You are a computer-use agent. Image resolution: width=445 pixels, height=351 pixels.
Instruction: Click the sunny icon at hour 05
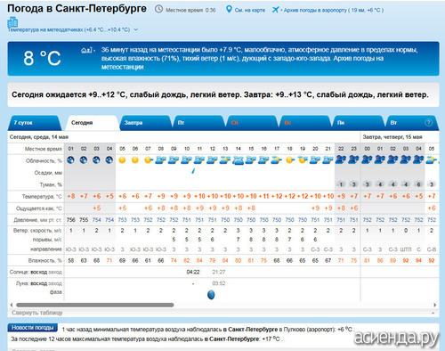(122, 160)
